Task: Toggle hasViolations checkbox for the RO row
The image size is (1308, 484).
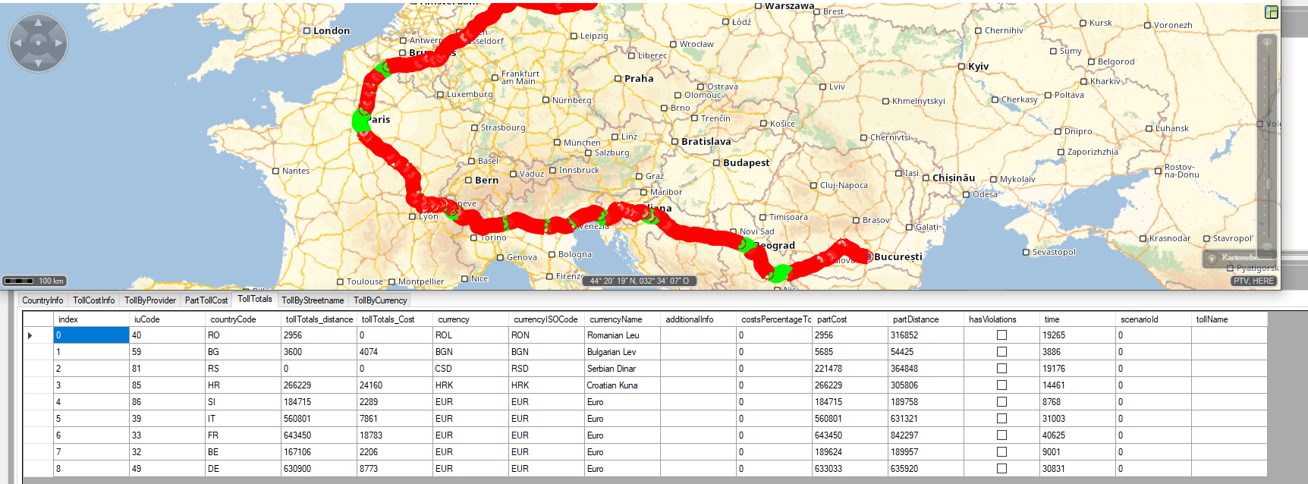Action: [1001, 335]
